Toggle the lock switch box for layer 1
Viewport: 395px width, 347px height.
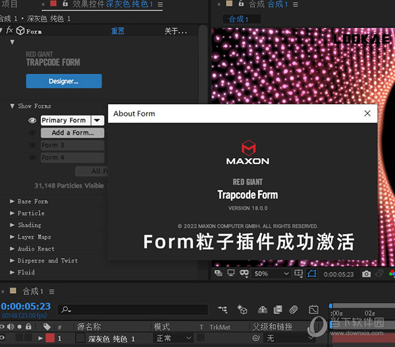pos(28,338)
